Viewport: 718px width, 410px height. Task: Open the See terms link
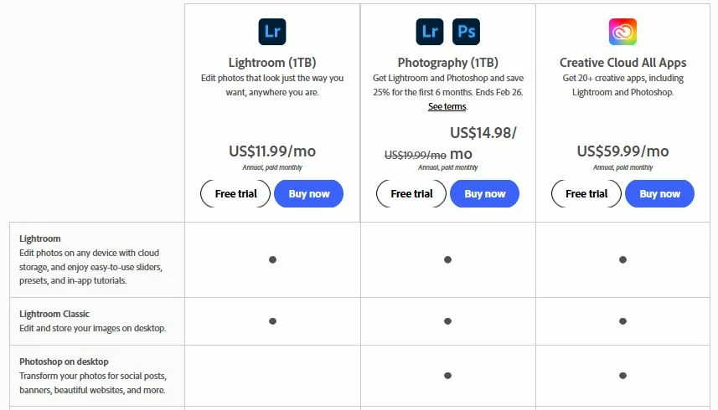[x=447, y=106]
